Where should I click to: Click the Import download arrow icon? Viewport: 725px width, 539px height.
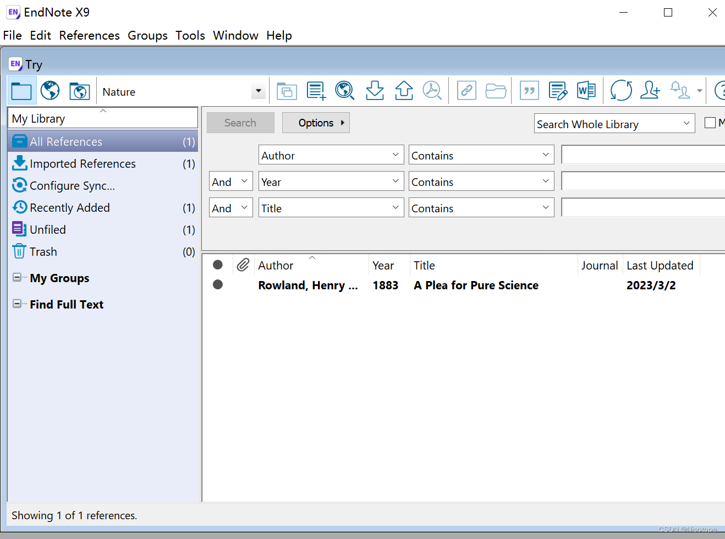[x=375, y=90]
